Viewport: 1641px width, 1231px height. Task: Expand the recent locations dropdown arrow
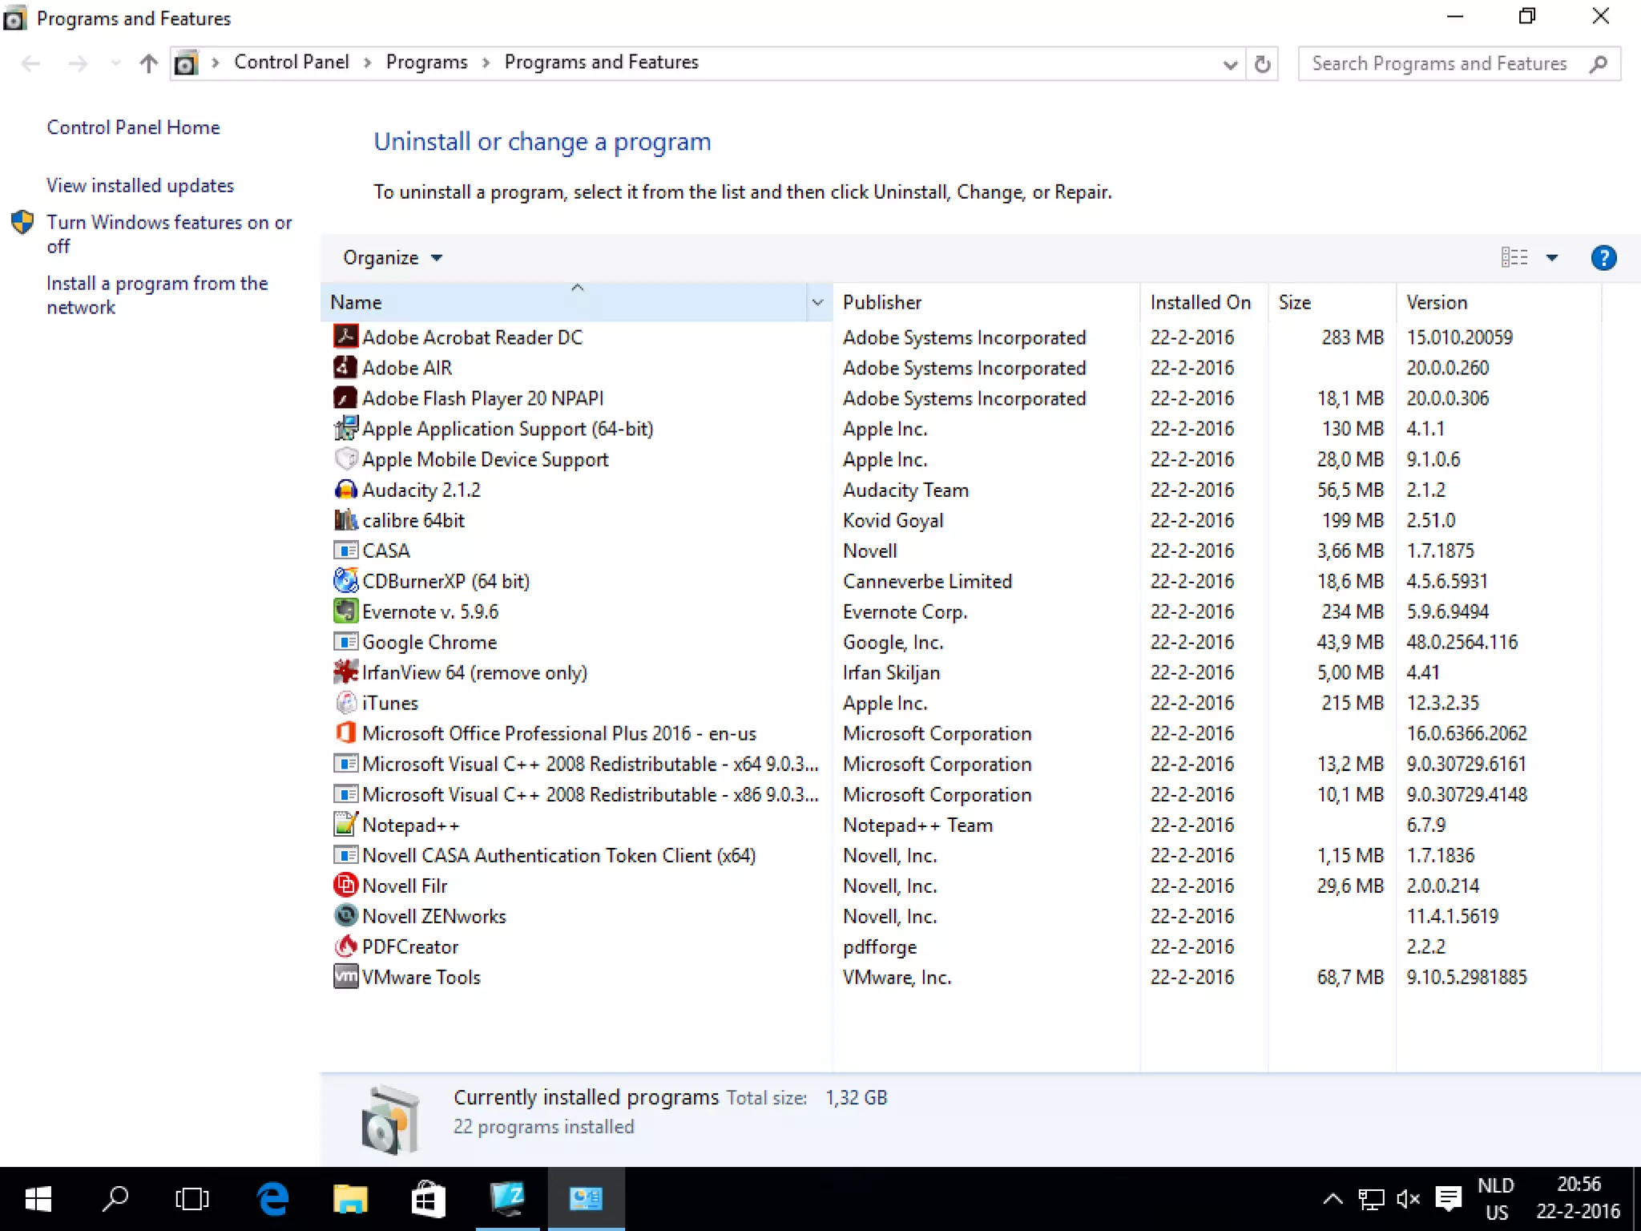115,63
